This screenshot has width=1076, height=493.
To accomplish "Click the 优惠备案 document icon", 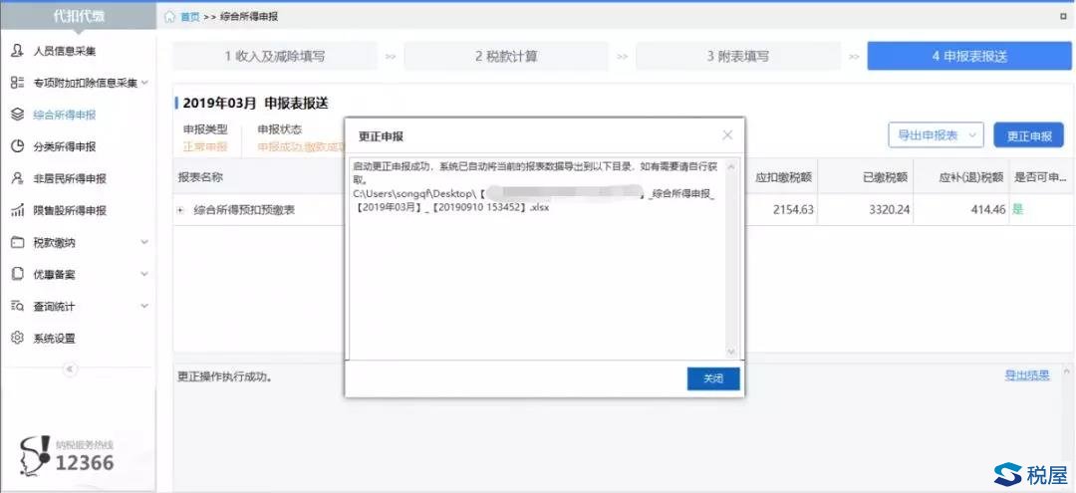I will (17, 274).
